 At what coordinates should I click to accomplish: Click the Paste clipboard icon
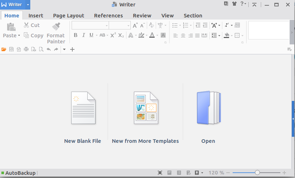[11, 27]
